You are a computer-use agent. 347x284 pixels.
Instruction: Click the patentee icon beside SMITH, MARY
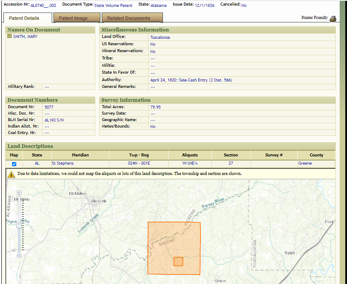click(9, 37)
